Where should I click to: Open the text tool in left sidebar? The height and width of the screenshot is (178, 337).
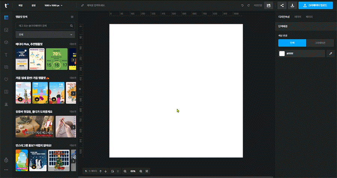point(6,54)
